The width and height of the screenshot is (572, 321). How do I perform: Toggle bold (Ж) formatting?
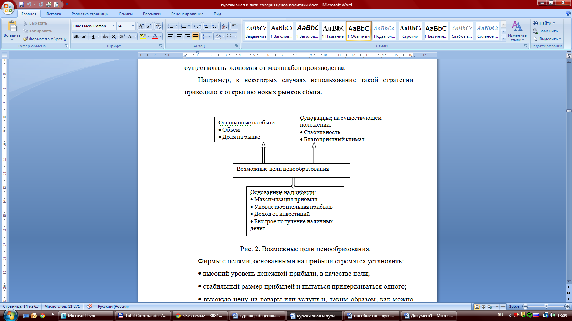tap(76, 36)
